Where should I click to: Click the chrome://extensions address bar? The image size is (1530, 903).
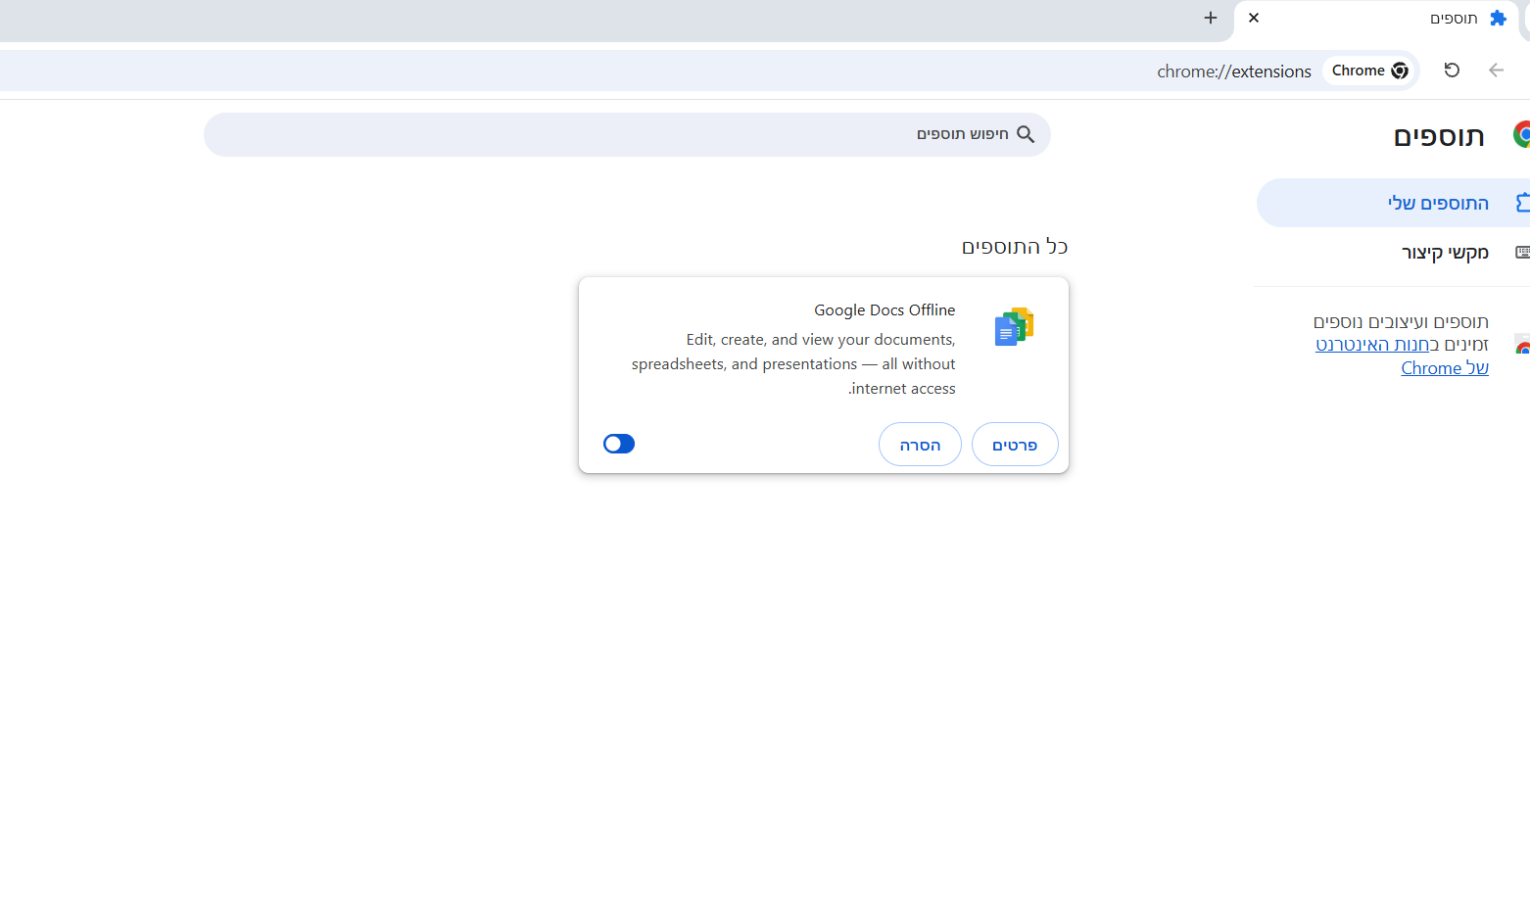click(x=1234, y=71)
